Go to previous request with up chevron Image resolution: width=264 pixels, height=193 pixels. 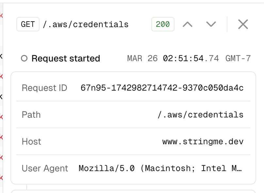pyautogui.click(x=188, y=24)
